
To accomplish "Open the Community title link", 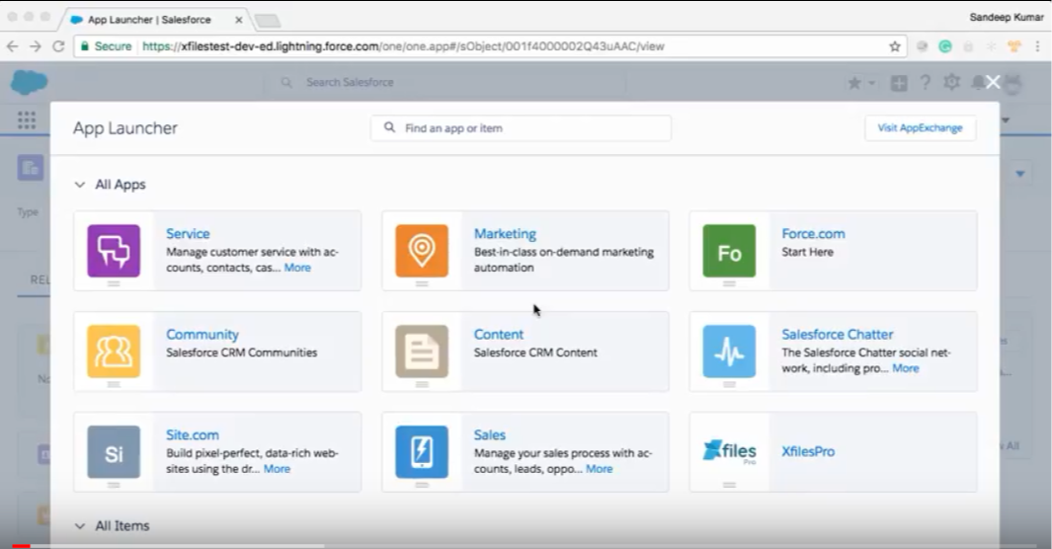I will coord(202,335).
